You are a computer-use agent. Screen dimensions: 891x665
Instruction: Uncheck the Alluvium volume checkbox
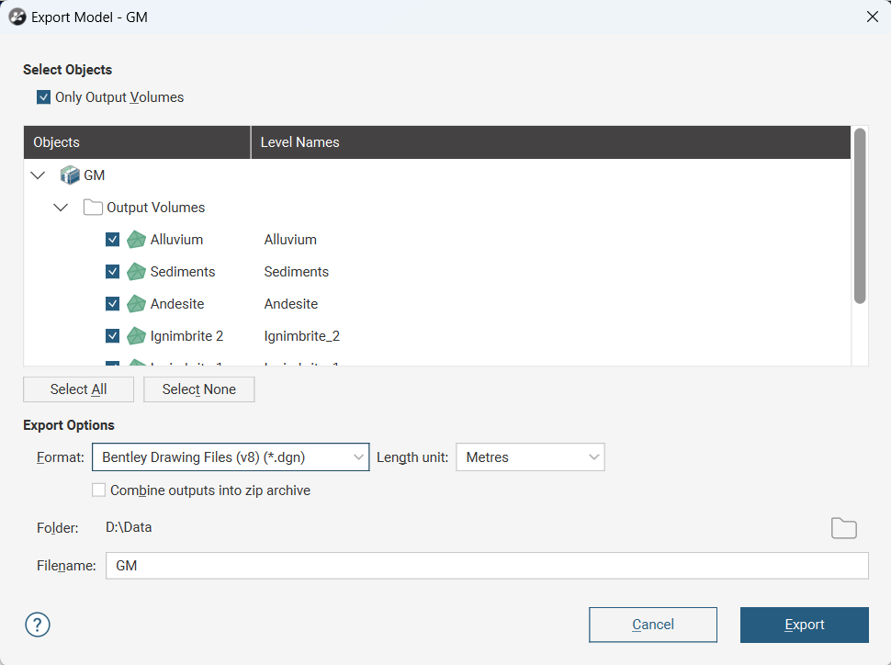tap(113, 240)
